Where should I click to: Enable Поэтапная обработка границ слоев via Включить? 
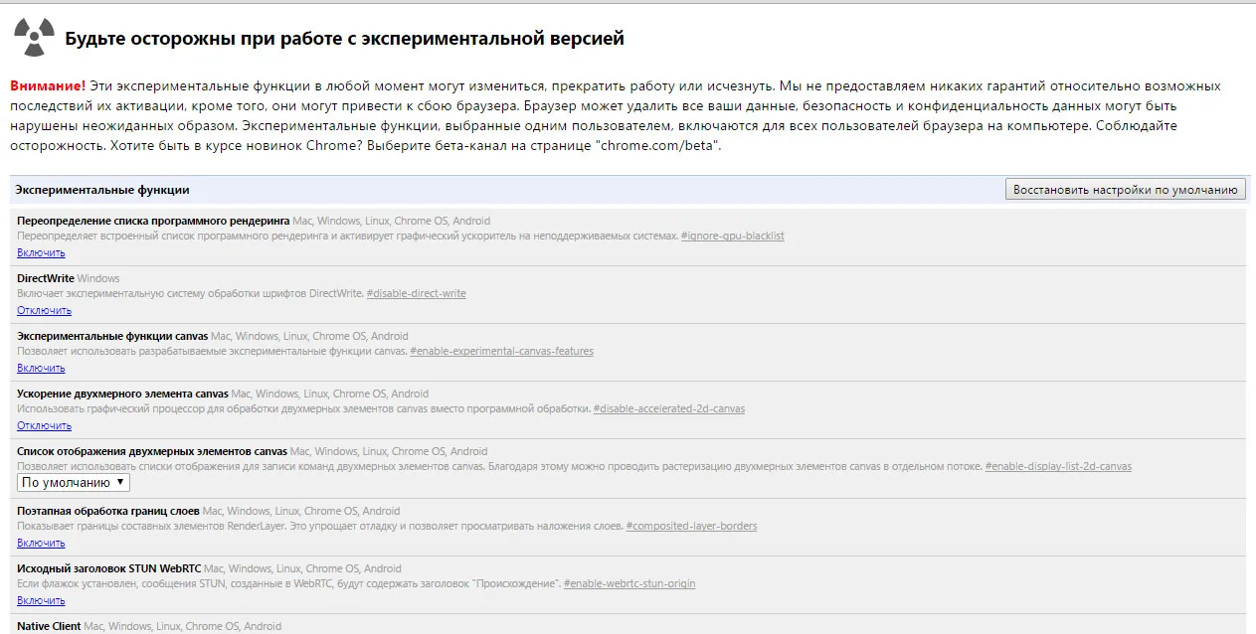[41, 543]
